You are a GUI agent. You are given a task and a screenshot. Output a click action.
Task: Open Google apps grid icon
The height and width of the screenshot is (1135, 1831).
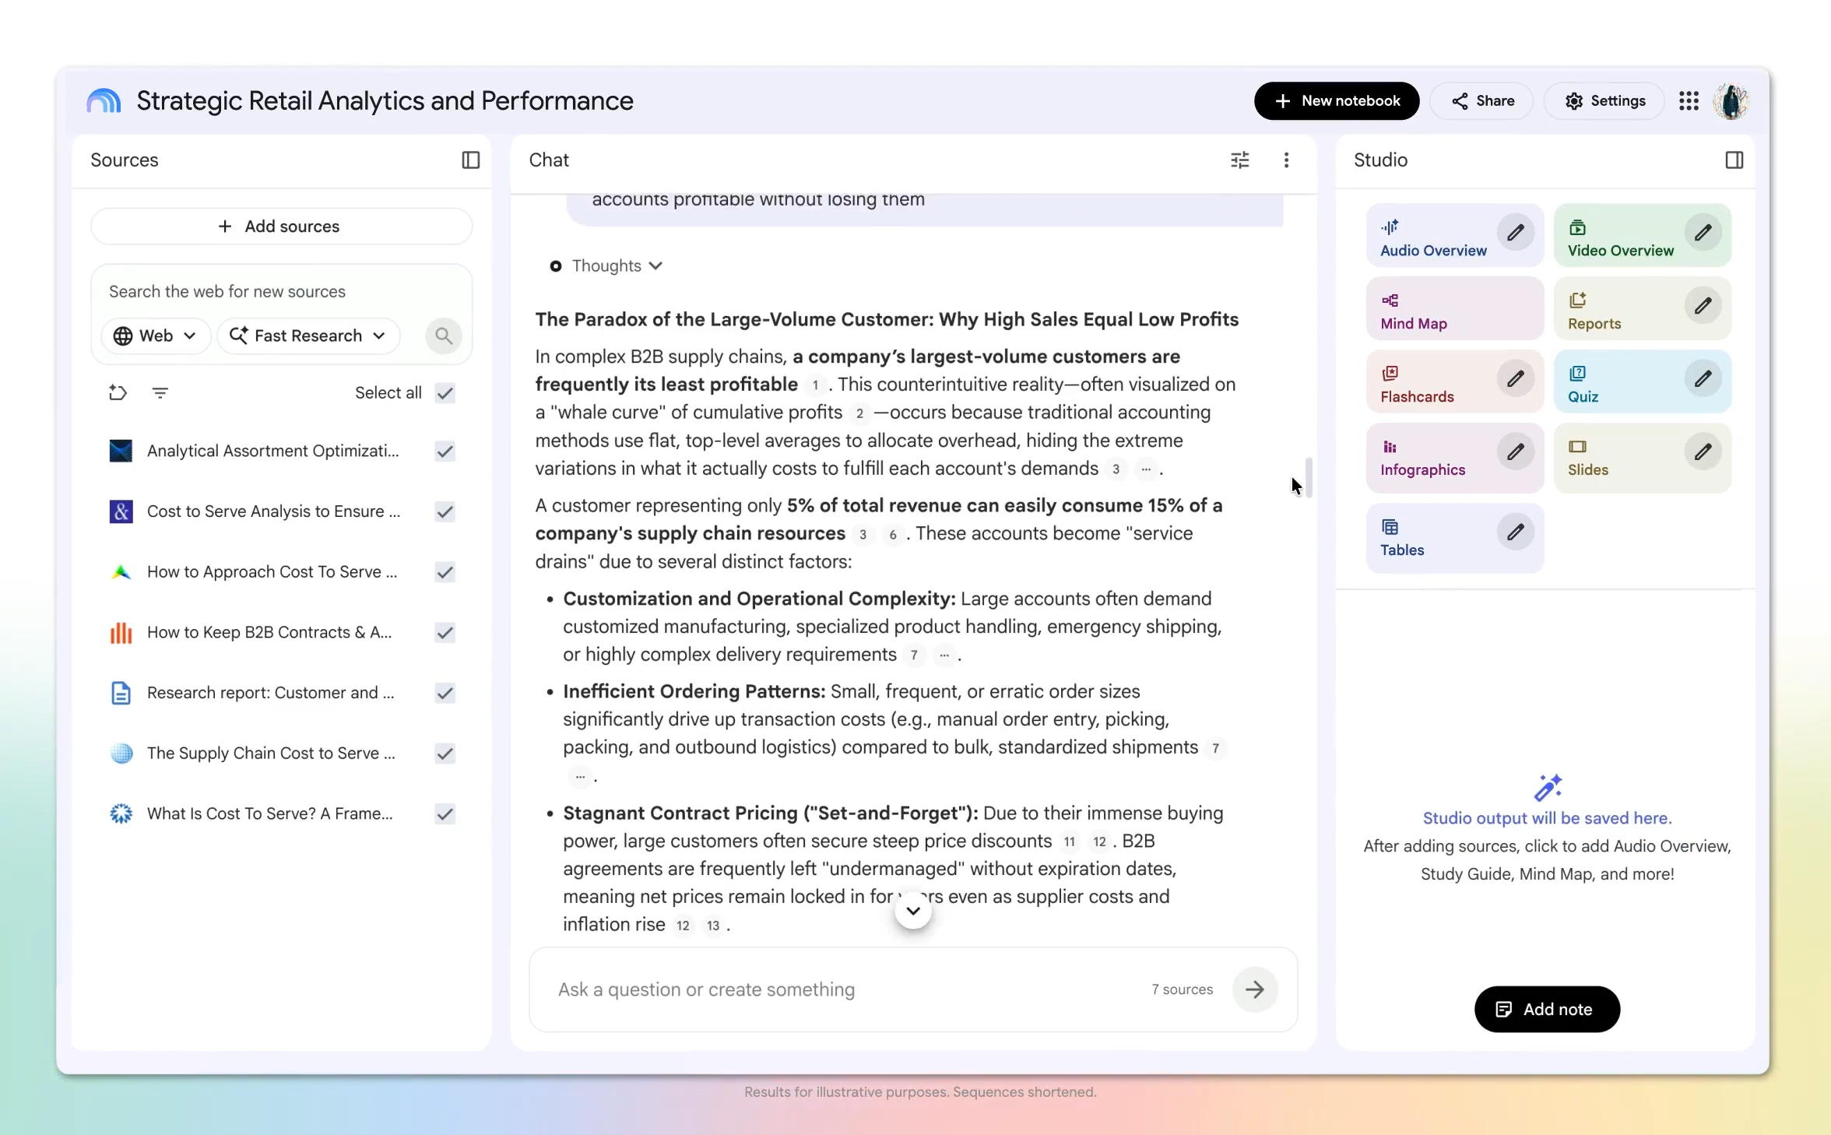[1689, 101]
